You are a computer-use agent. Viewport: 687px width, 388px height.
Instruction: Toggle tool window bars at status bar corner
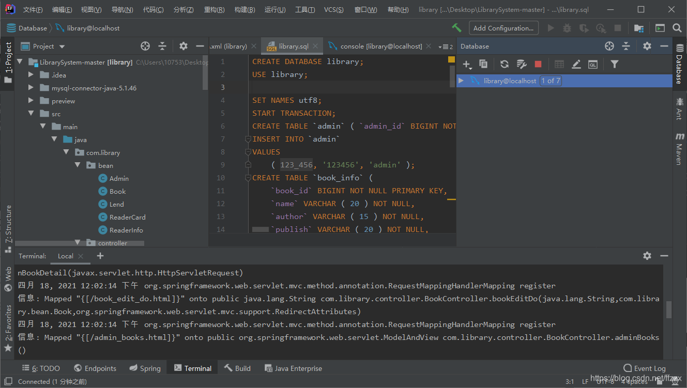tap(7, 381)
